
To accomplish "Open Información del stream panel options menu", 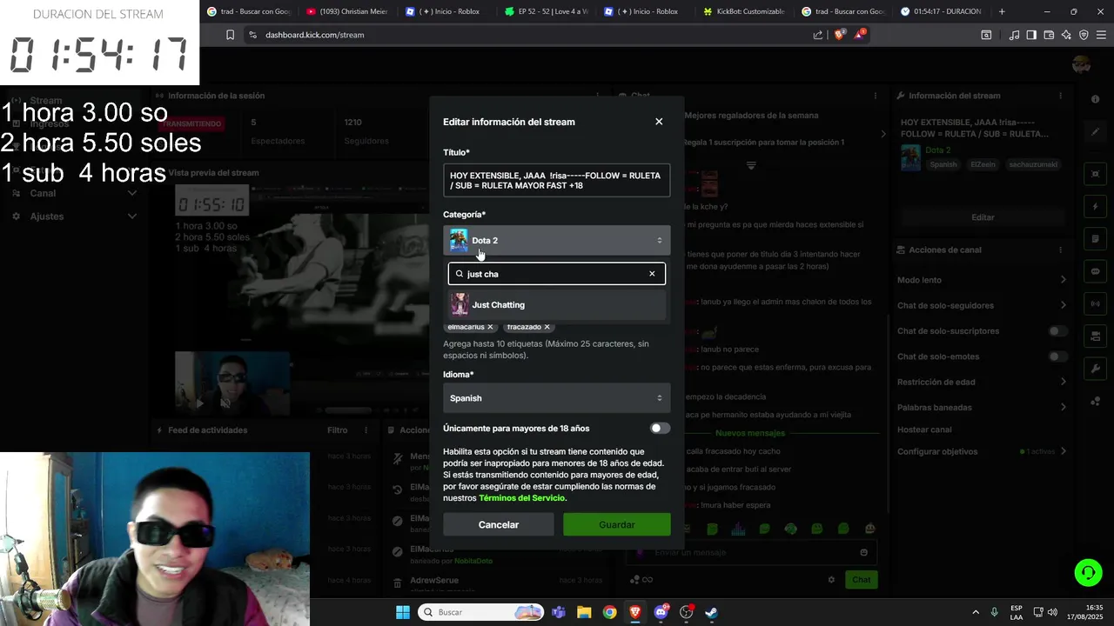I will click(1060, 96).
